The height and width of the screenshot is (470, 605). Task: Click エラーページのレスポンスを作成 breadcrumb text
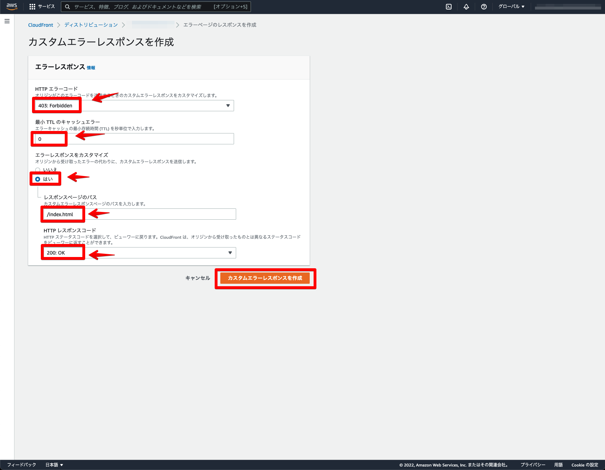point(220,25)
